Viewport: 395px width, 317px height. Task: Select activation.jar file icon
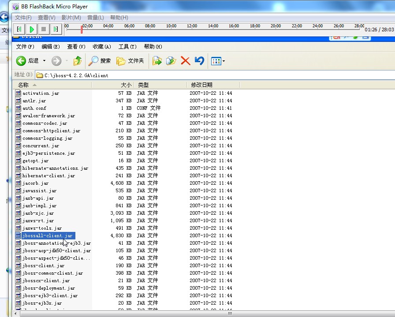coord(18,93)
